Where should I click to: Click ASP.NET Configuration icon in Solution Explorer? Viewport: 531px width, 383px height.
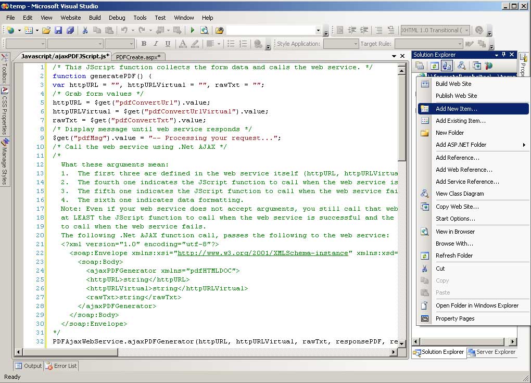tap(488, 66)
